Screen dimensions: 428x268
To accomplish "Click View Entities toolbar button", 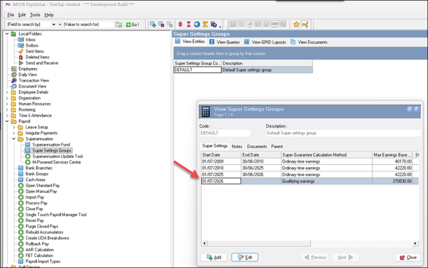I will (x=190, y=42).
